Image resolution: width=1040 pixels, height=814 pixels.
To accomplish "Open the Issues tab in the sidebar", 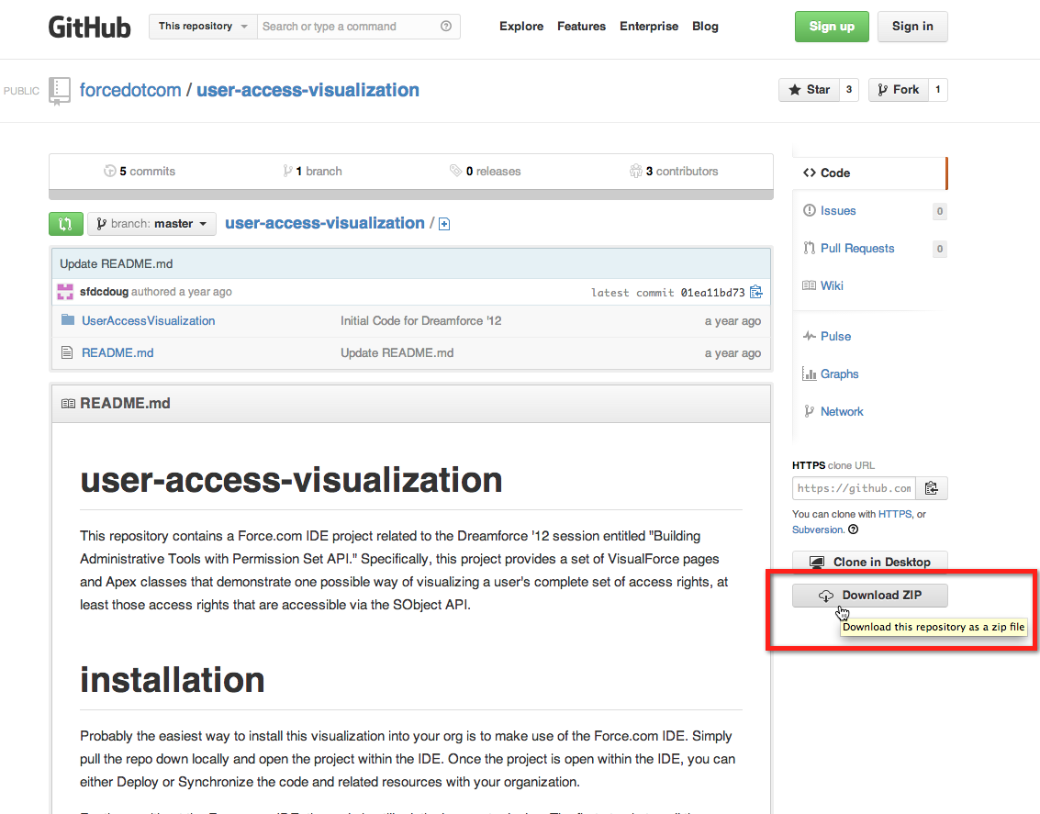I will [x=838, y=211].
